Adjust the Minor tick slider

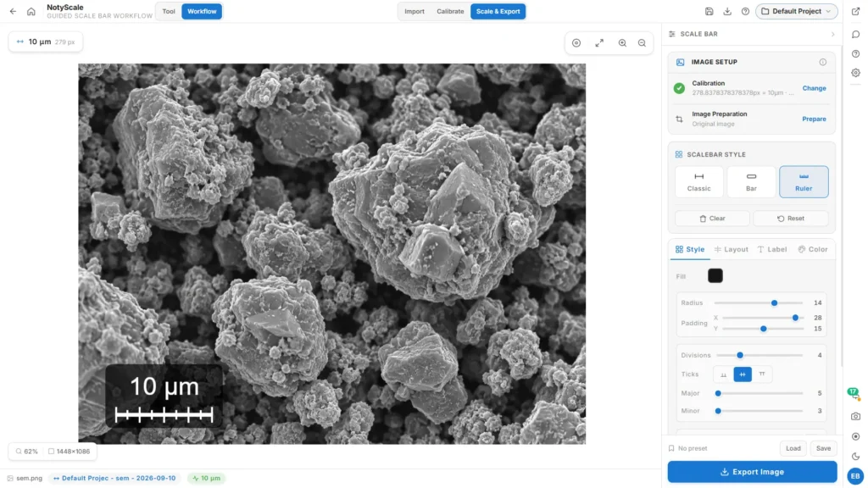(x=759, y=411)
